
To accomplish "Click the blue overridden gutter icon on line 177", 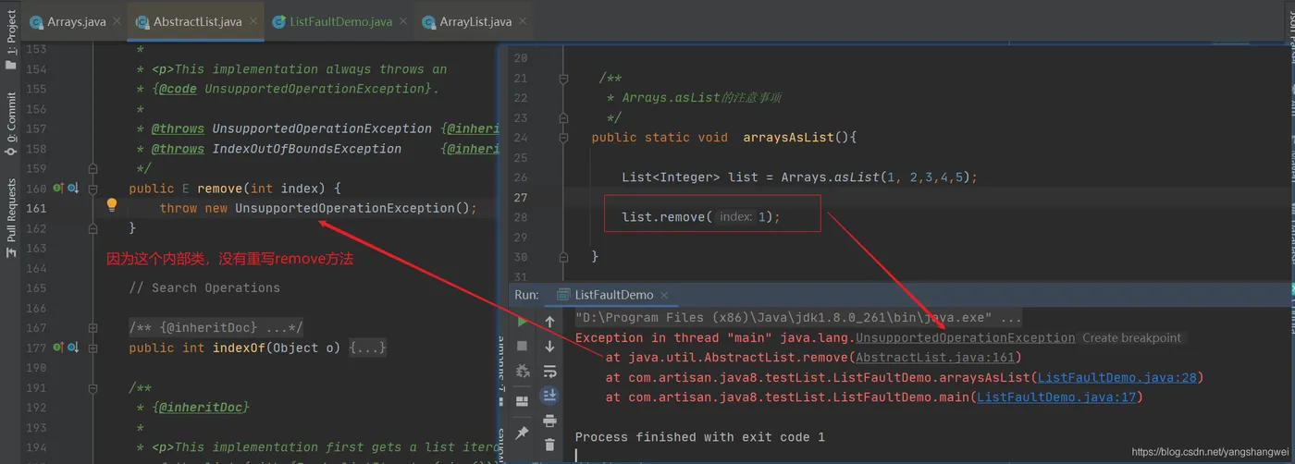I will [x=72, y=348].
